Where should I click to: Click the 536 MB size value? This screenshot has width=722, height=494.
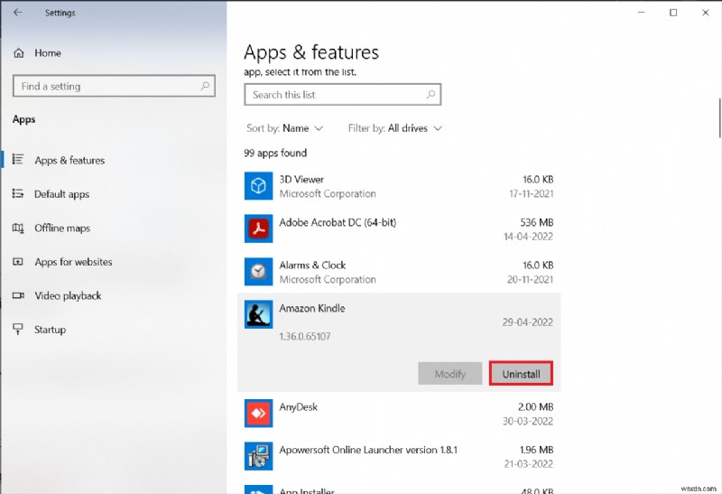pyautogui.click(x=536, y=222)
